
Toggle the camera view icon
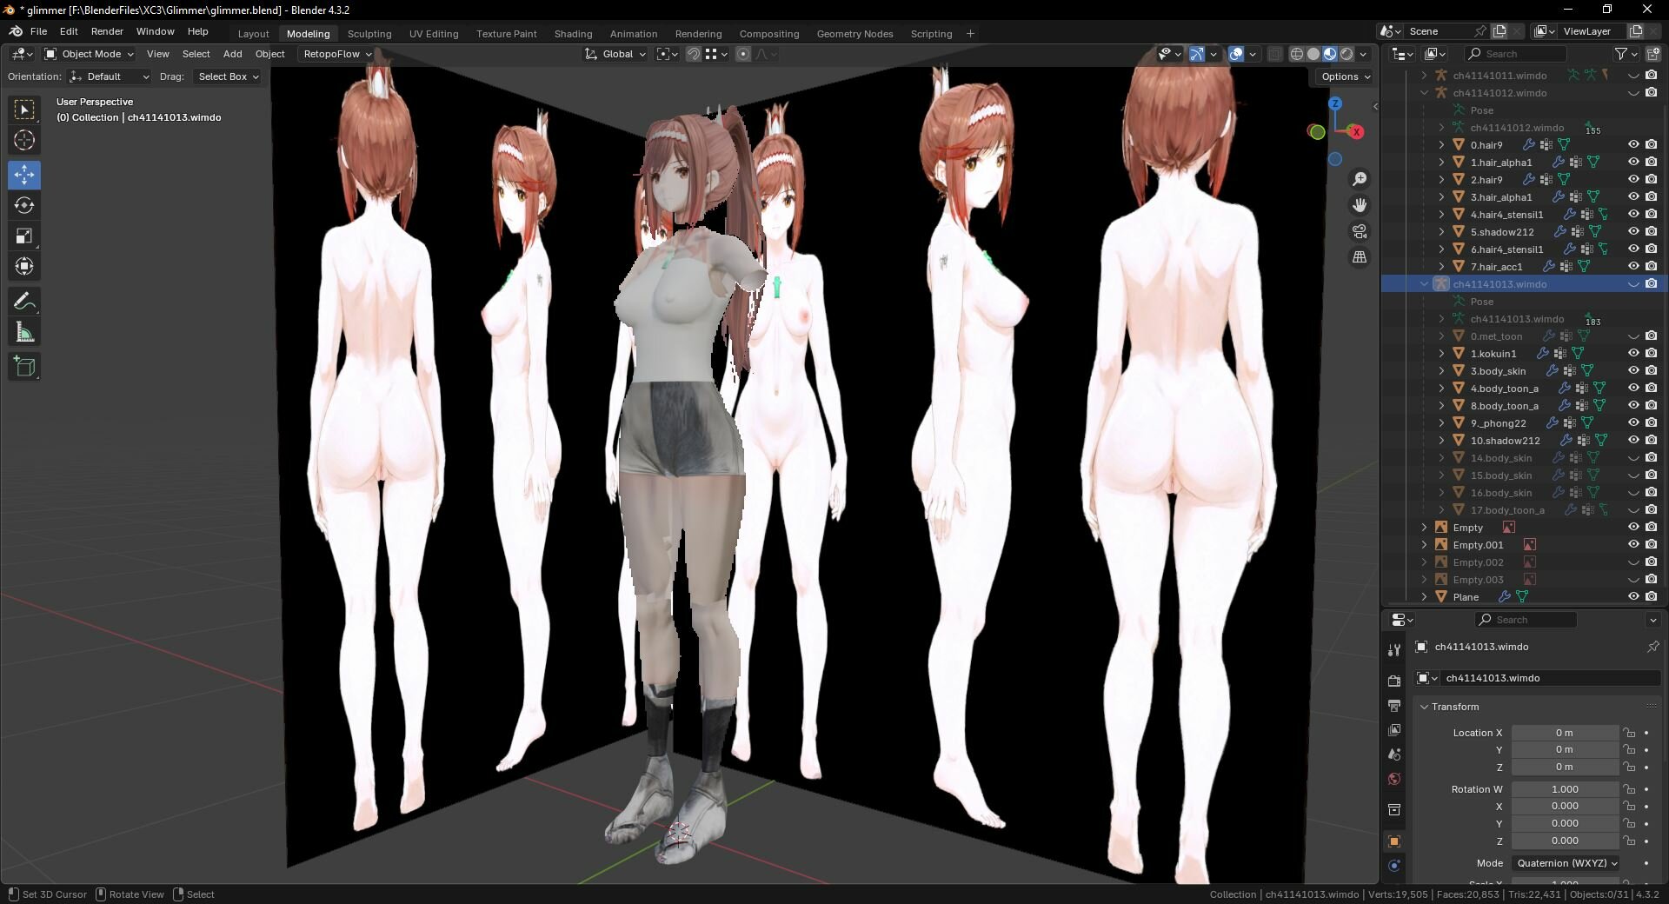click(x=1360, y=231)
